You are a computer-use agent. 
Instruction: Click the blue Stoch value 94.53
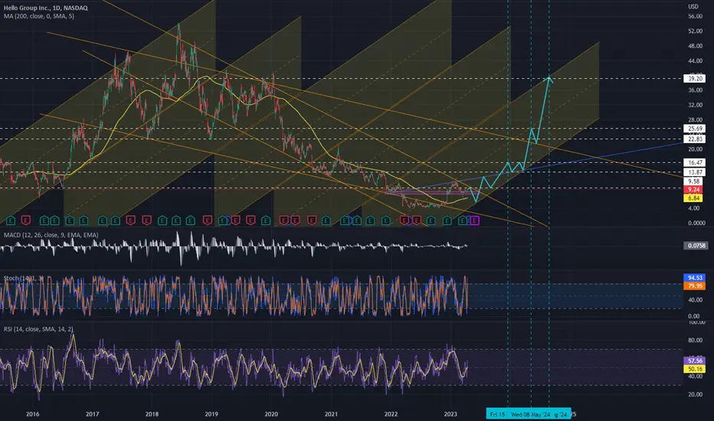pyautogui.click(x=694, y=278)
